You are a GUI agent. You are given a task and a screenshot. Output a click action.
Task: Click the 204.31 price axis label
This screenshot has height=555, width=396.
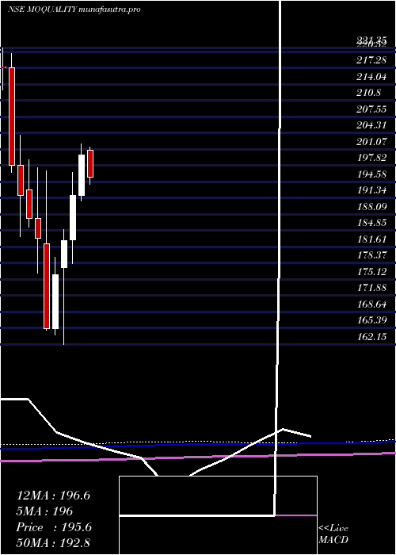click(371, 125)
